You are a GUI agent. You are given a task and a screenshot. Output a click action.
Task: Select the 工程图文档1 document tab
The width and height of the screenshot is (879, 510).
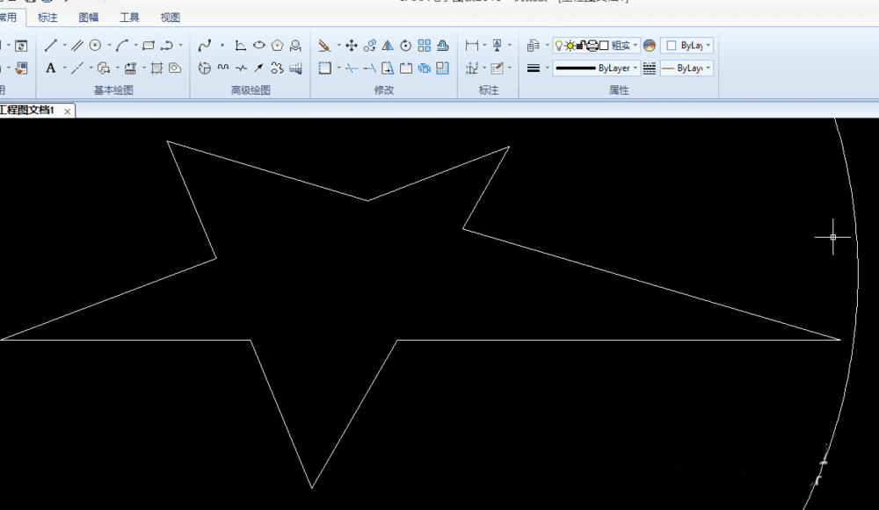tap(27, 111)
